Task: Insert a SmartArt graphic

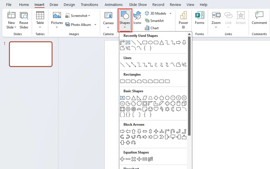Action: [x=154, y=21]
